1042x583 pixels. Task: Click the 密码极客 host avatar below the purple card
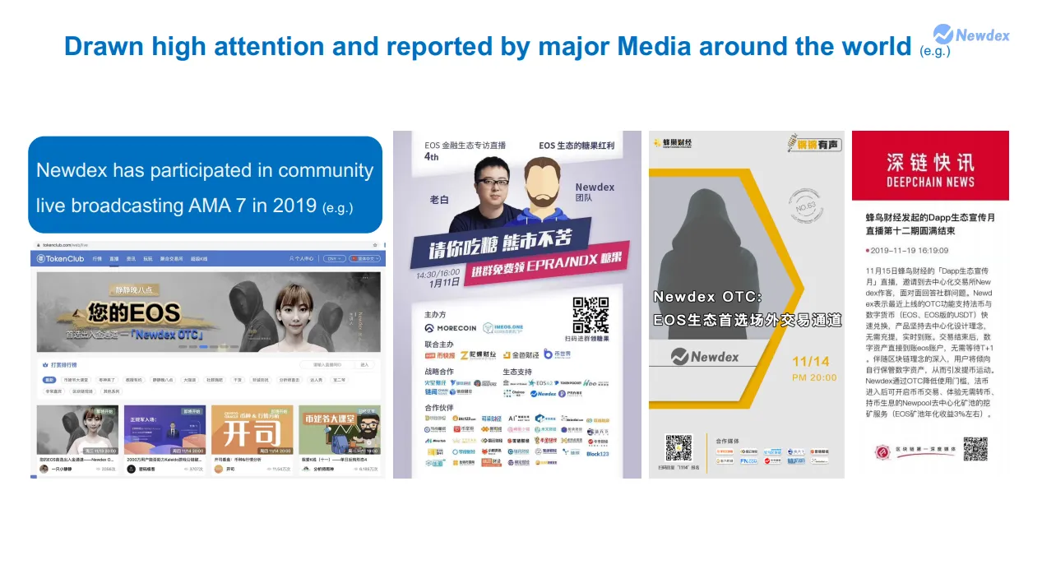[x=131, y=469]
